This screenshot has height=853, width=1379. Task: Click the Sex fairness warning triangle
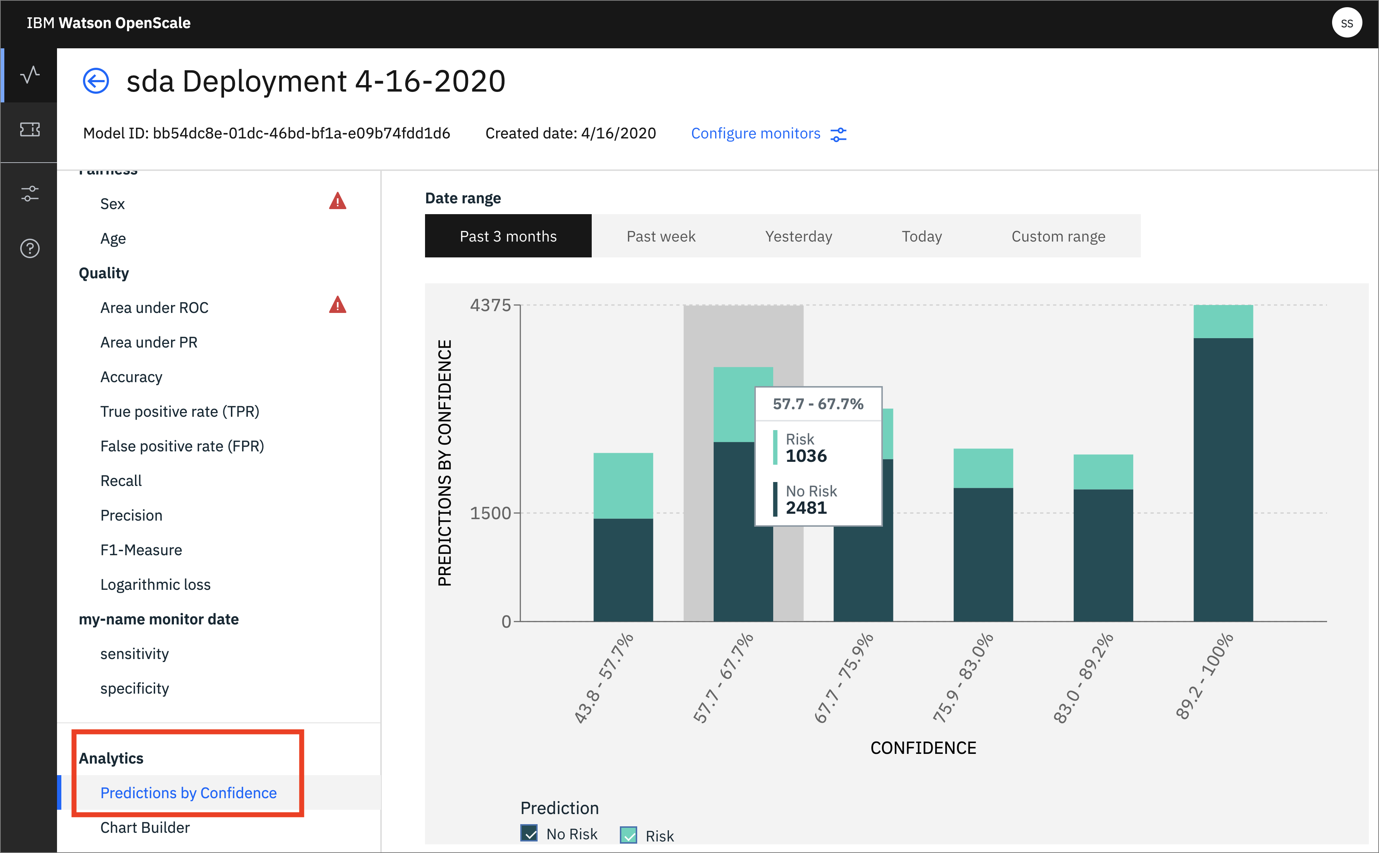pos(338,202)
